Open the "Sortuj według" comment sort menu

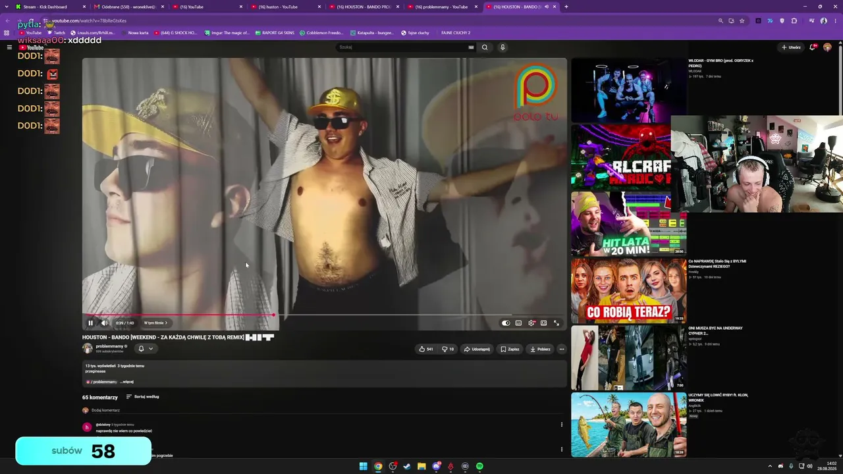click(143, 397)
